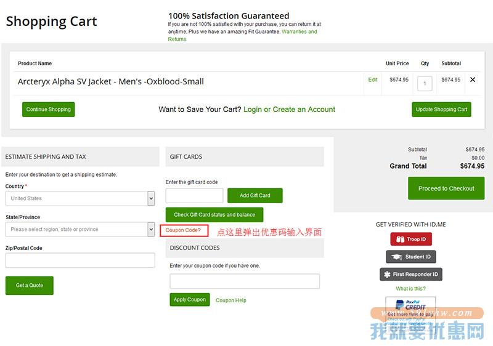Expand the State/Province dropdown
This screenshot has height=346, width=493.
coord(80,229)
